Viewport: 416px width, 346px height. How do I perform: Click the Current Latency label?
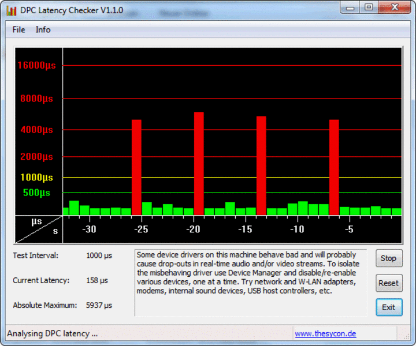click(x=41, y=280)
